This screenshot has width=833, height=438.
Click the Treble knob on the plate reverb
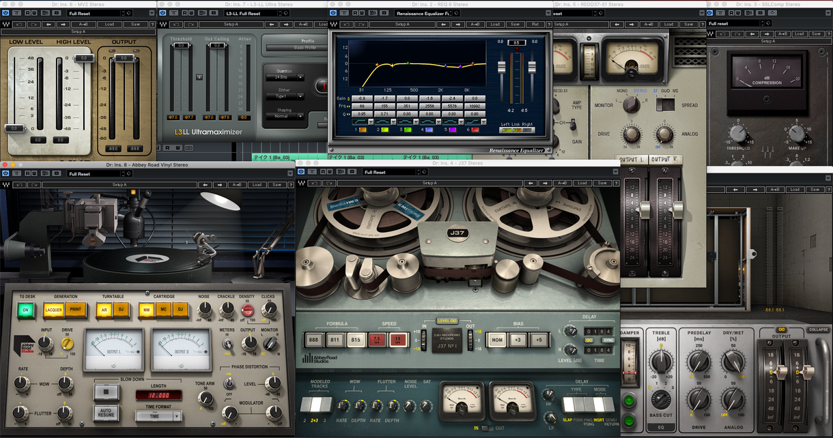pyautogui.click(x=660, y=362)
